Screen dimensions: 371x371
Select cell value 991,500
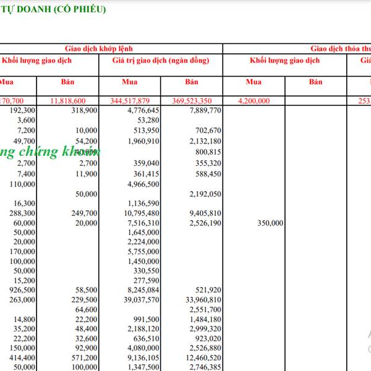147,320
